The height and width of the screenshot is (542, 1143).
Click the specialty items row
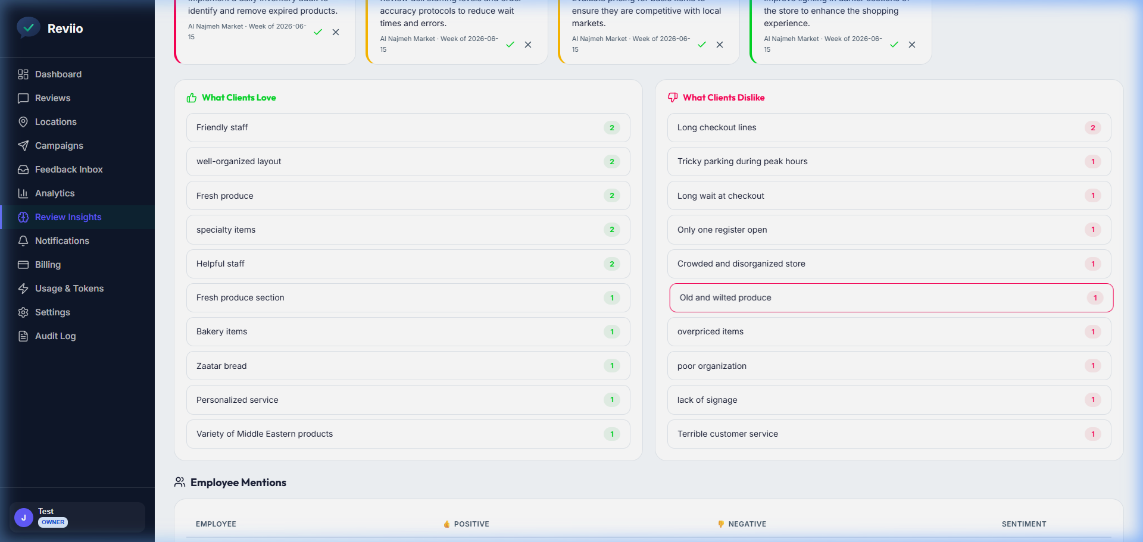408,230
